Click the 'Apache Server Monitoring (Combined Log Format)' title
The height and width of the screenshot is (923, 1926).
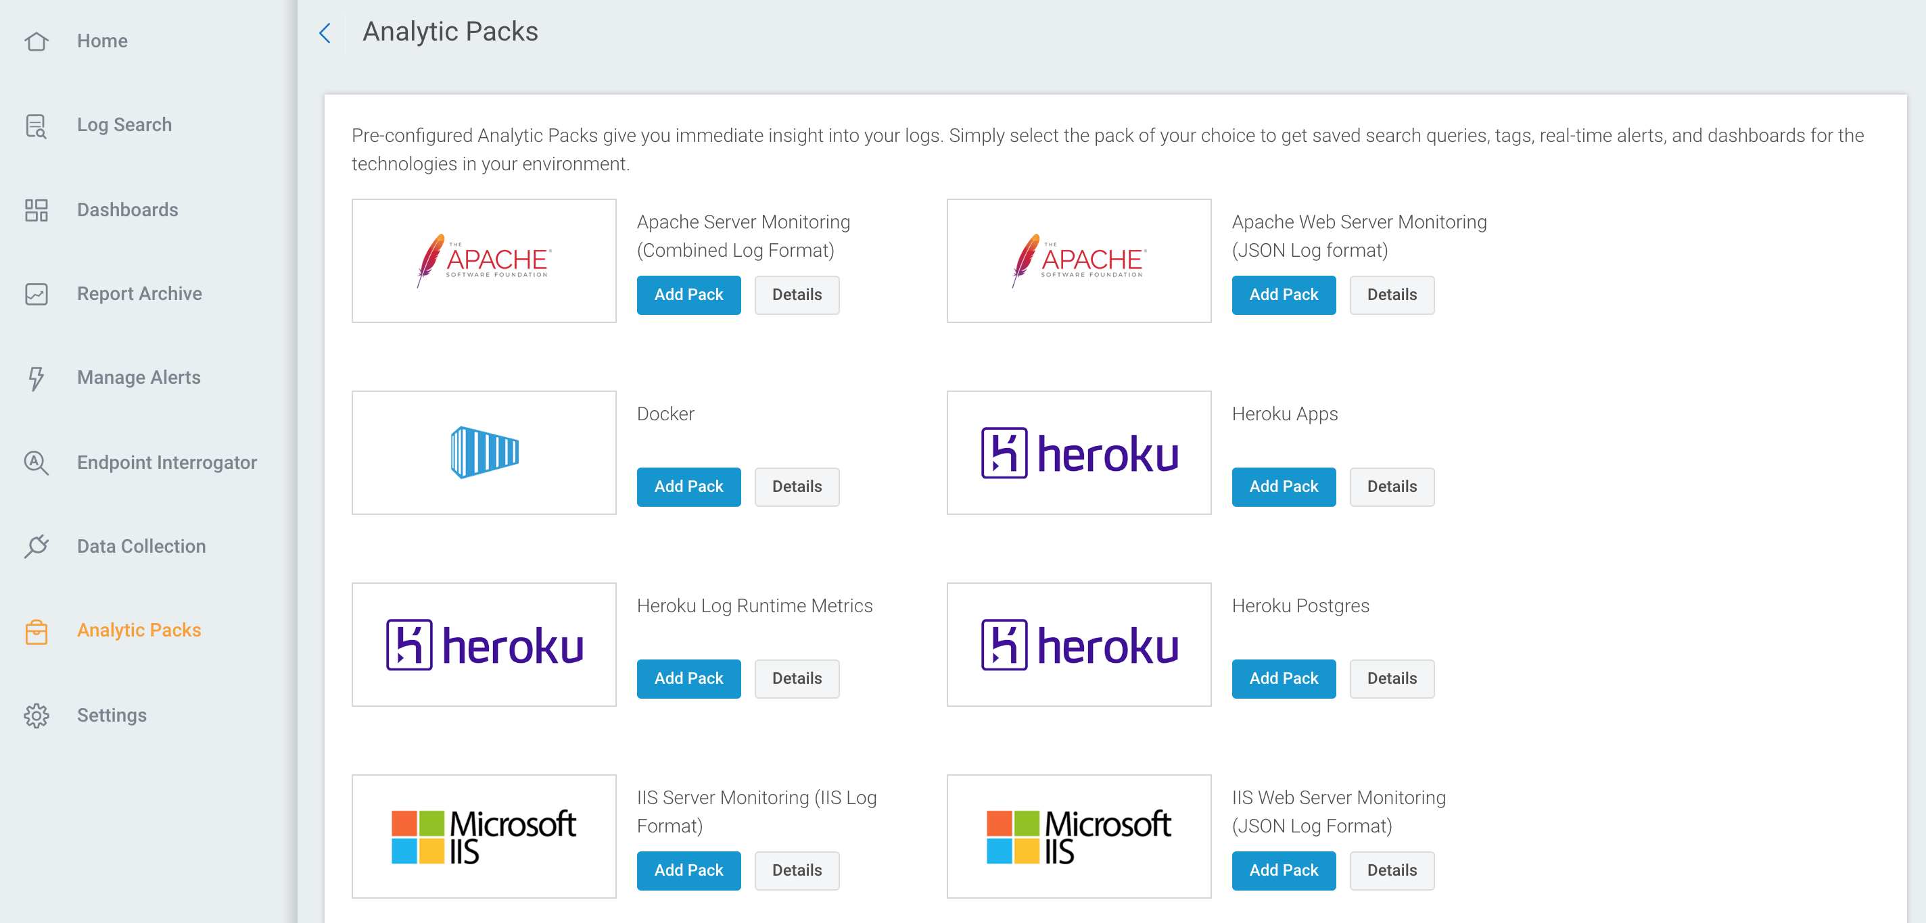743,236
